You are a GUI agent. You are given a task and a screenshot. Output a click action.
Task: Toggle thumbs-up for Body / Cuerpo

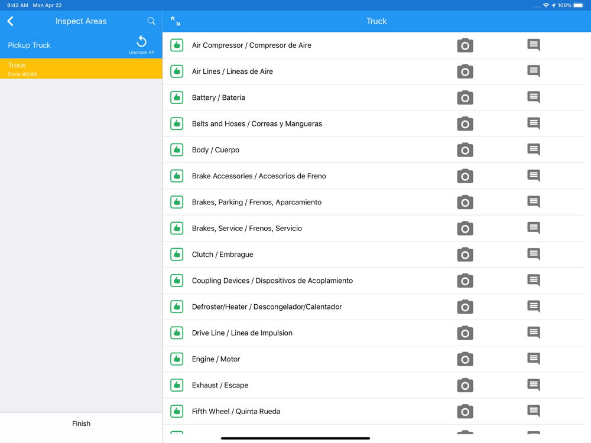pos(177,149)
